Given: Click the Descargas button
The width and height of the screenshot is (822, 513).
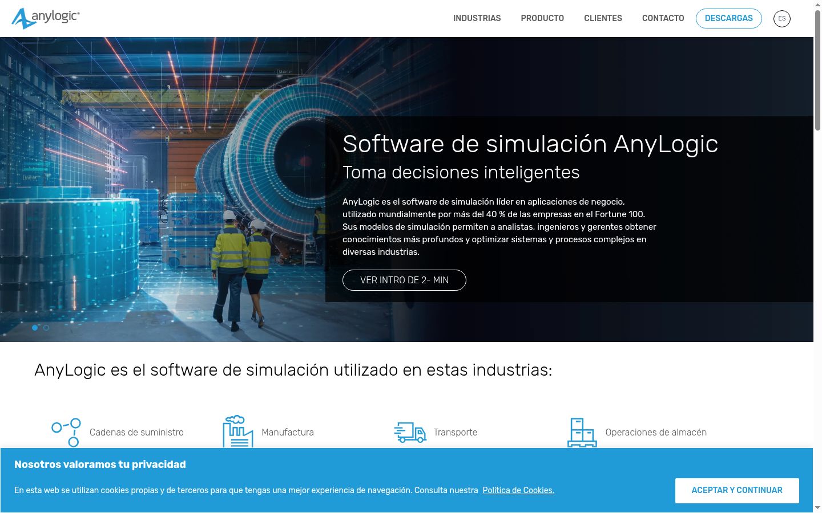Looking at the screenshot, I should click(729, 18).
